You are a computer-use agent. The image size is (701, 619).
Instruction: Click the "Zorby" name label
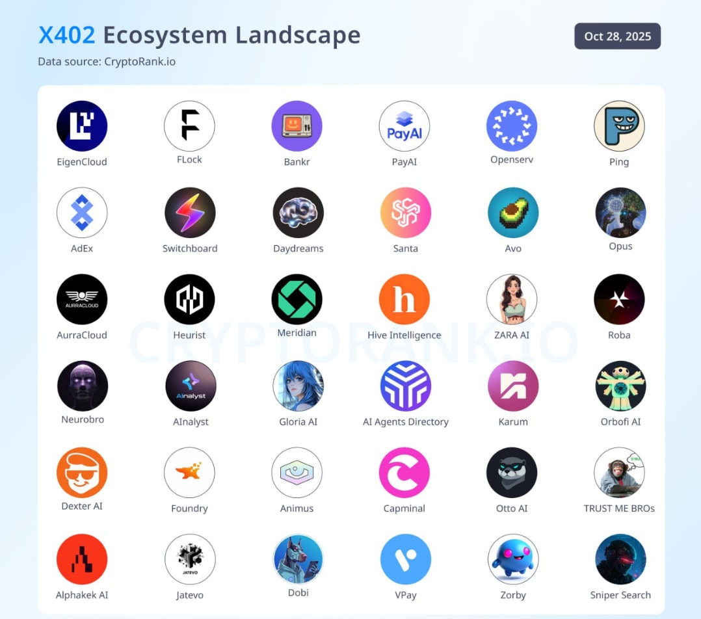[513, 596]
